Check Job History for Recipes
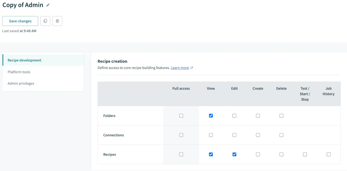 (x=328, y=154)
